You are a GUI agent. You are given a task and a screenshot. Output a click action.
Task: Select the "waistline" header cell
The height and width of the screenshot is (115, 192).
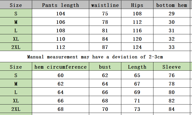pyautogui.click(x=105, y=5)
